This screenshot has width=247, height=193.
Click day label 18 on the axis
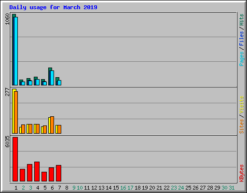pyautogui.click(x=137, y=188)
